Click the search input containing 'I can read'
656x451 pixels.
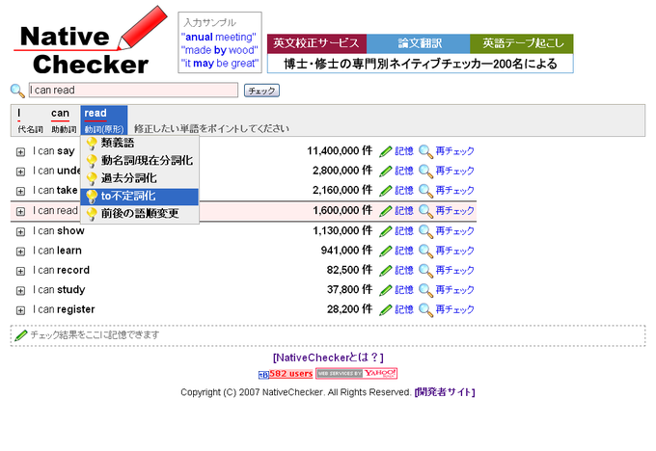(133, 90)
